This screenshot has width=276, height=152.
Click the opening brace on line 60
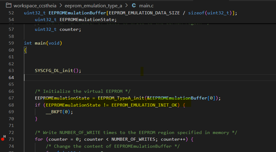25,50
